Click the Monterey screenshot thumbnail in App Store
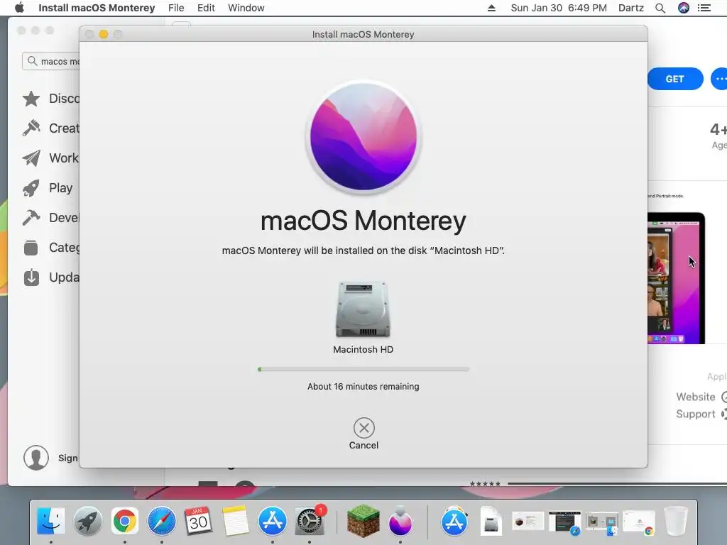Viewport: 727px width, 545px height. point(676,278)
